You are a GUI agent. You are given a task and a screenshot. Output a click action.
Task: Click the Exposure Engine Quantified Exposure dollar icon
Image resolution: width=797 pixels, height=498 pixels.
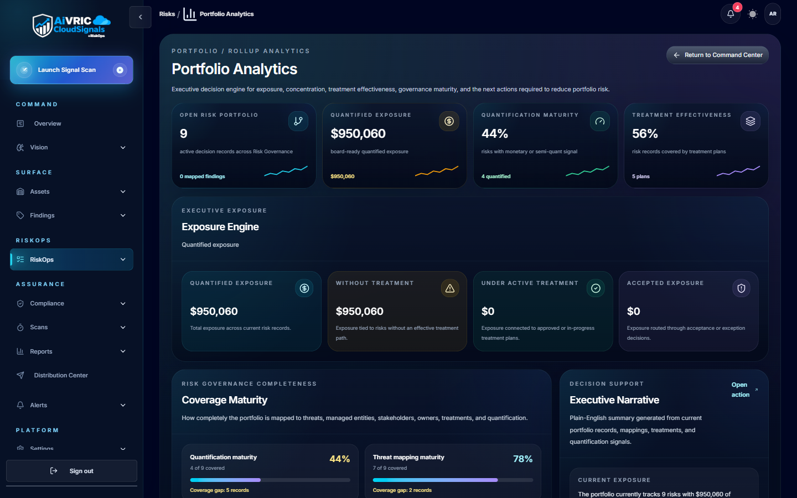click(304, 288)
